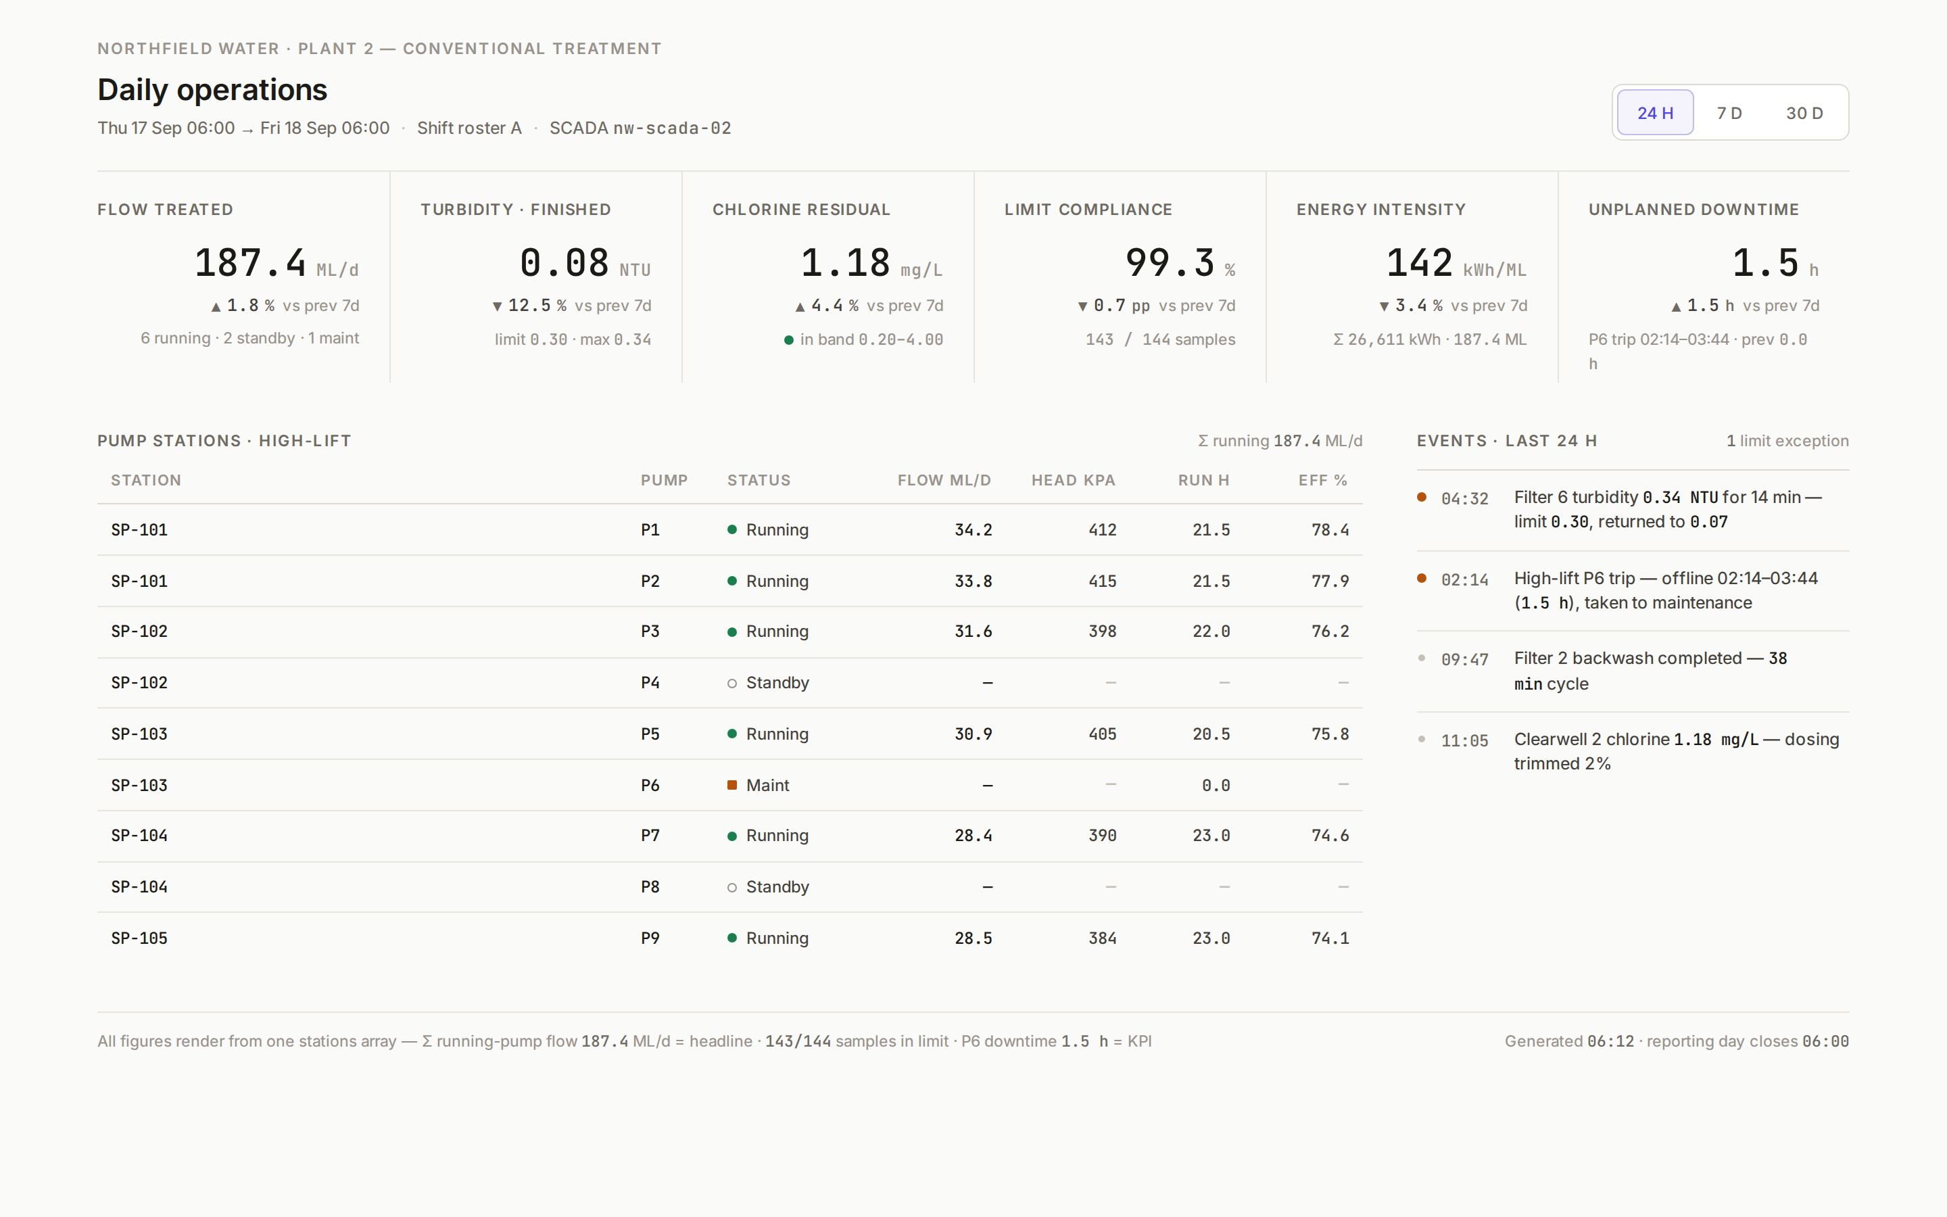This screenshot has height=1217, width=1947.
Task: Click the RUN H column header
Action: click(1203, 481)
